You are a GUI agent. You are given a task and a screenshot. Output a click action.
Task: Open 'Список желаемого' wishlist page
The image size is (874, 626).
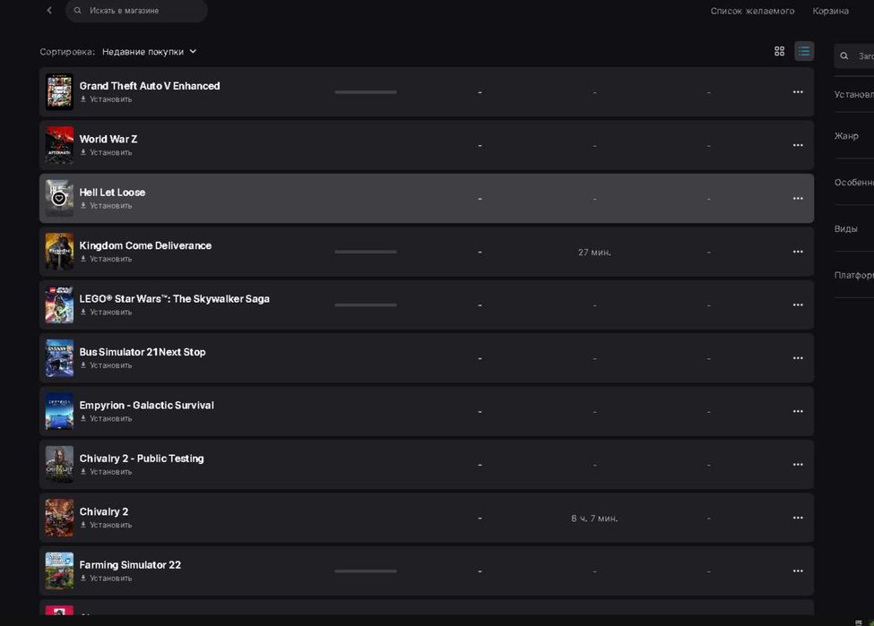pos(752,11)
